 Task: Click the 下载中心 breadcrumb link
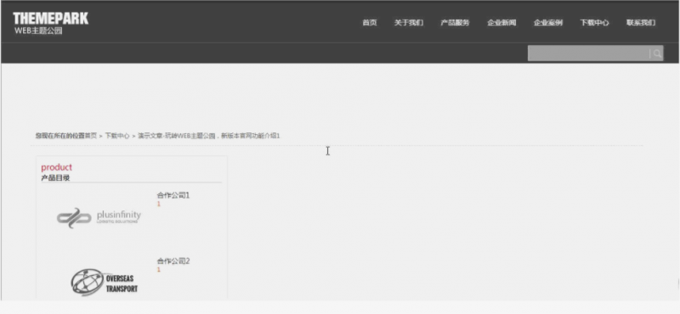(x=117, y=136)
